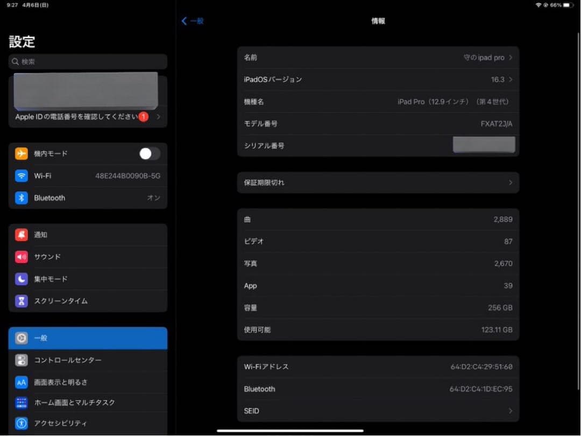Toggle 機内モード on
The height and width of the screenshot is (436, 581).
149,153
